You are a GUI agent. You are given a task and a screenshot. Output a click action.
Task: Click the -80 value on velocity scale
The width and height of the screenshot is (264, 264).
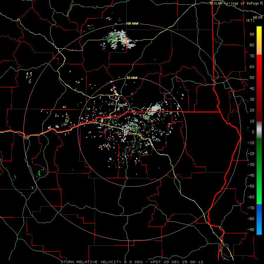click(x=251, y=219)
